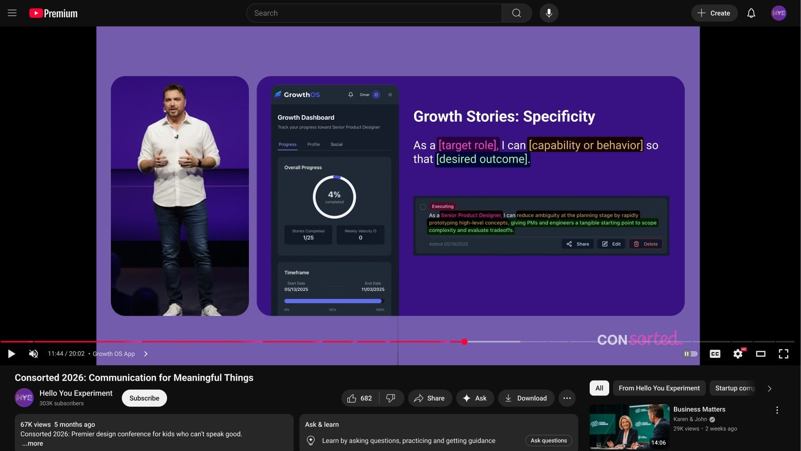Click the red playhead scrubber dot
The image size is (801, 451).
[465, 342]
